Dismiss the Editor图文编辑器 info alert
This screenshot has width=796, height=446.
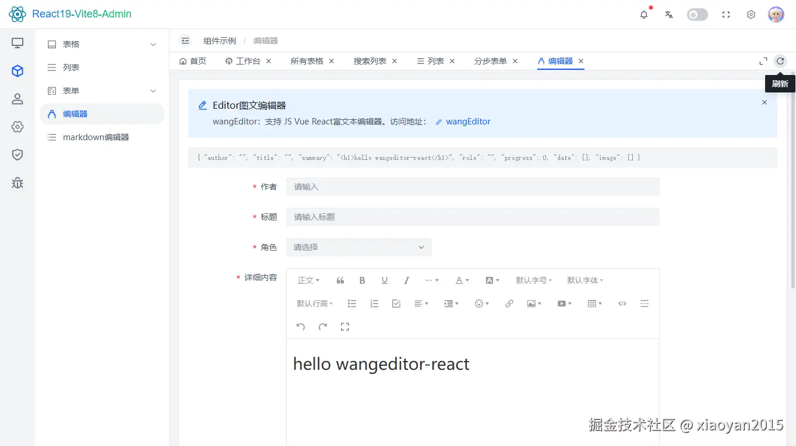click(x=765, y=102)
